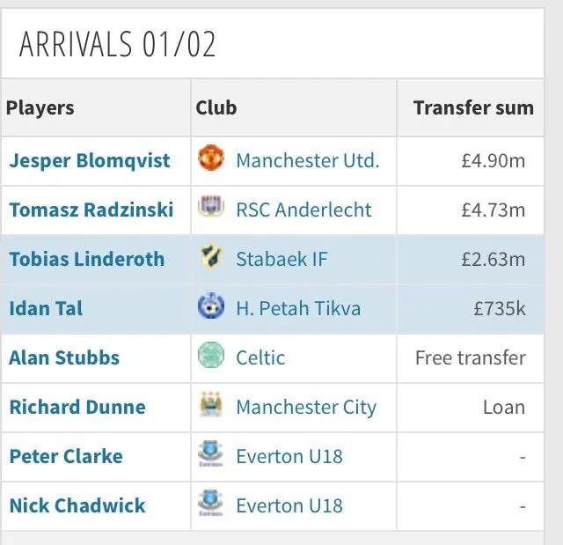This screenshot has width=563, height=545.
Task: View Idan Tal's profile
Action: [x=44, y=309]
